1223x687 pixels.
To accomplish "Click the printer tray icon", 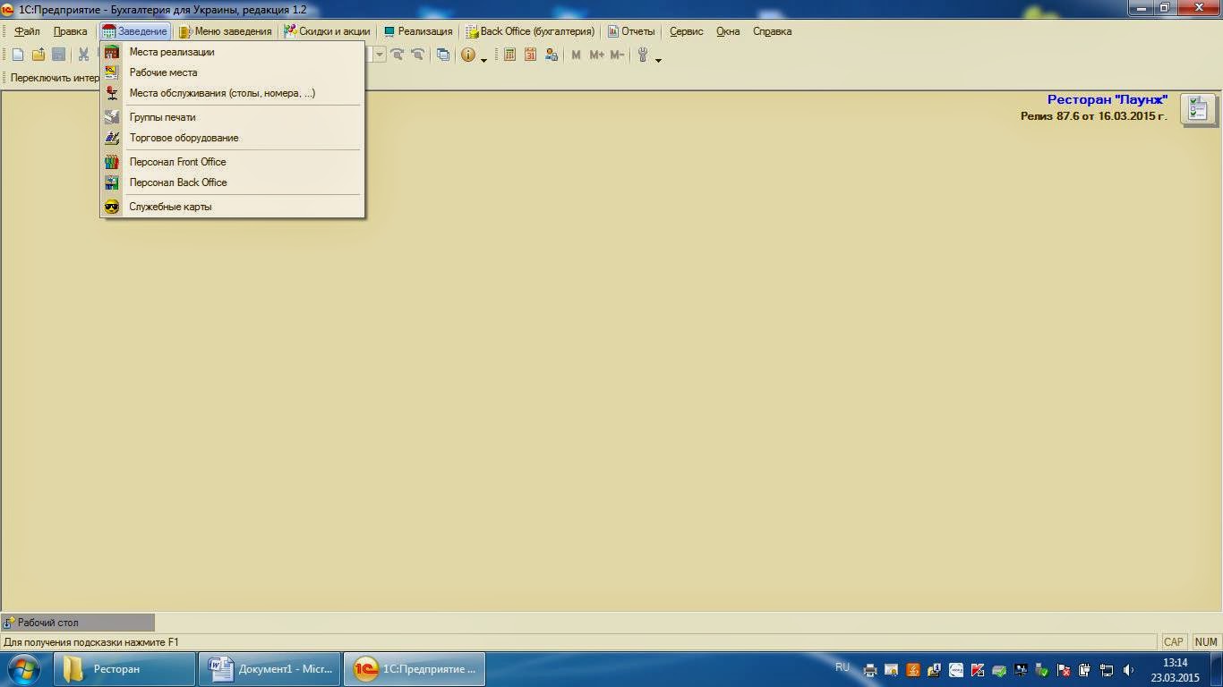I will [x=869, y=670].
